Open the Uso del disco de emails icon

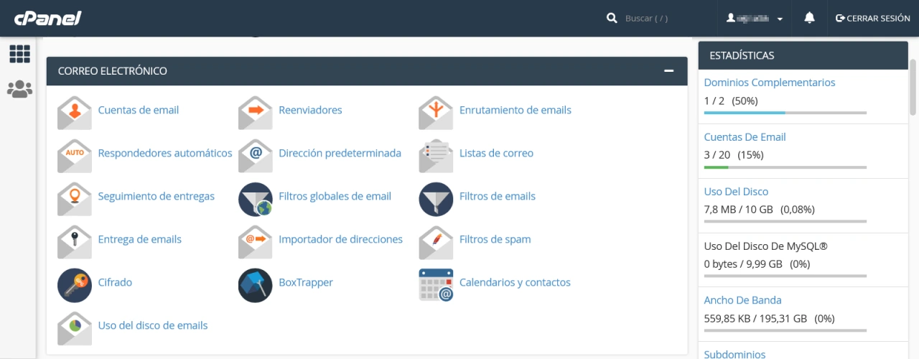click(75, 327)
